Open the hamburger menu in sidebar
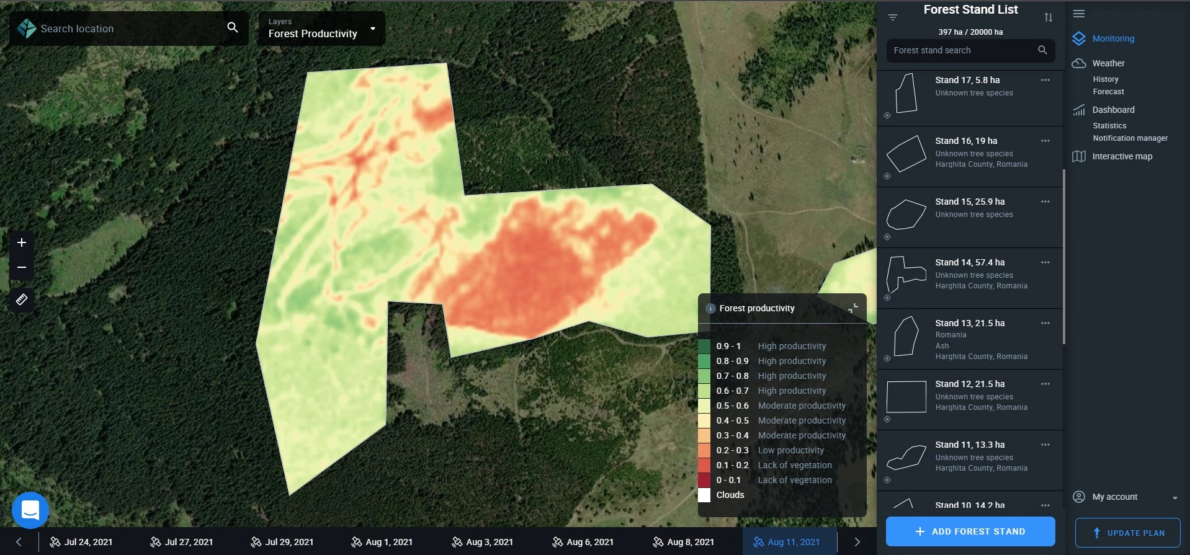The width and height of the screenshot is (1190, 555). click(x=1079, y=14)
